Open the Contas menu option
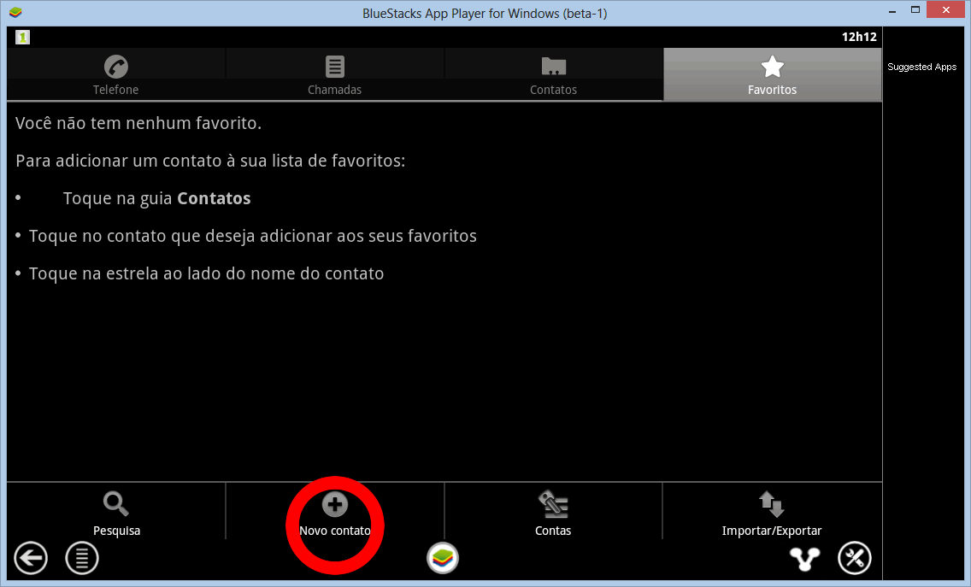 (x=553, y=513)
